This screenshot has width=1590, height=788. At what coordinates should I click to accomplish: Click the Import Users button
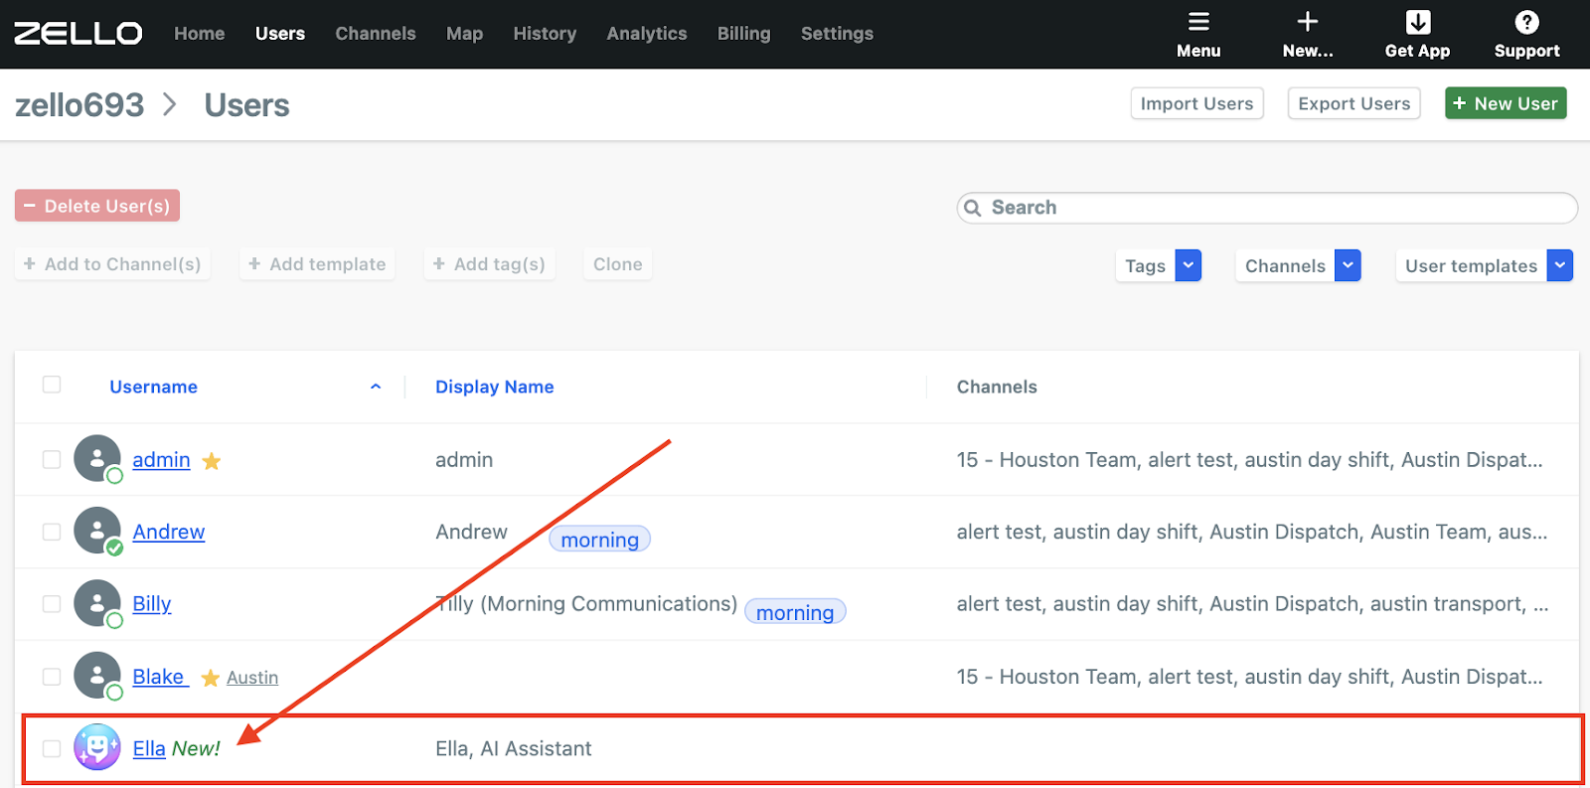pyautogui.click(x=1197, y=103)
